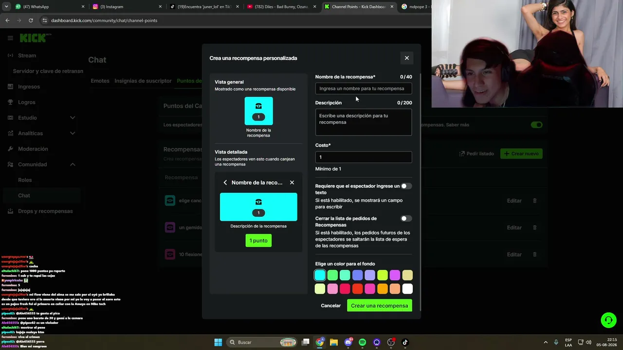Click the reward icon in Vista general preview

coord(258,111)
